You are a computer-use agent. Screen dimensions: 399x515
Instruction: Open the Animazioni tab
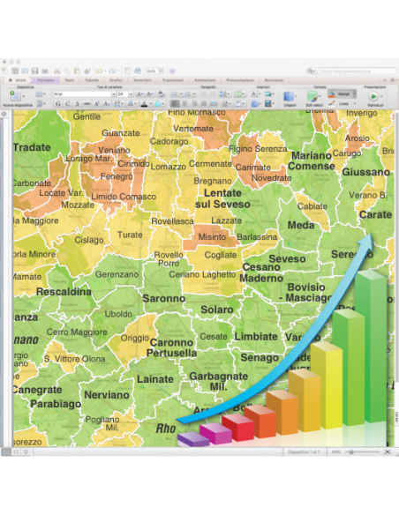(205, 80)
